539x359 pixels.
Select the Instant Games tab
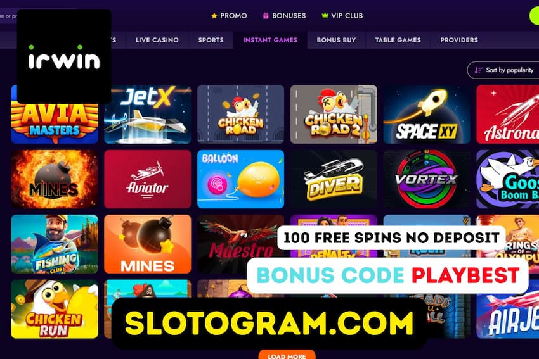pos(270,40)
